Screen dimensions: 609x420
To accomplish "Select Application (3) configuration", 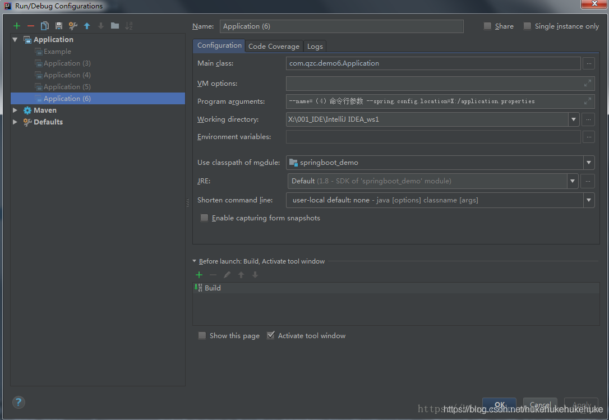I will 67,63.
